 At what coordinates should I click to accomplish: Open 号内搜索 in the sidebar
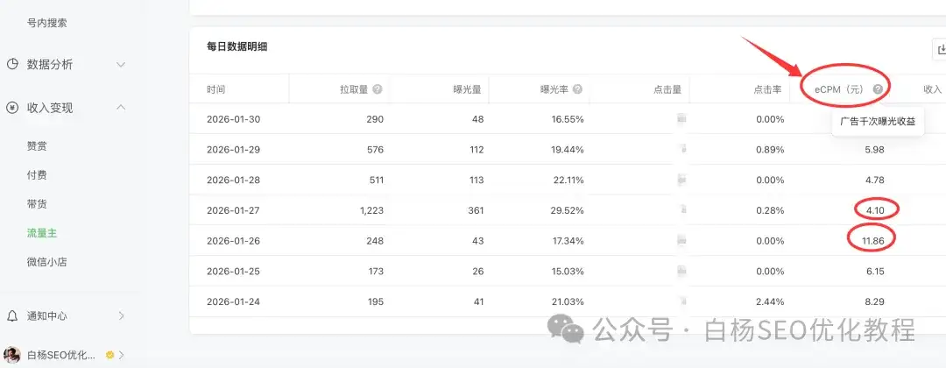coord(47,23)
